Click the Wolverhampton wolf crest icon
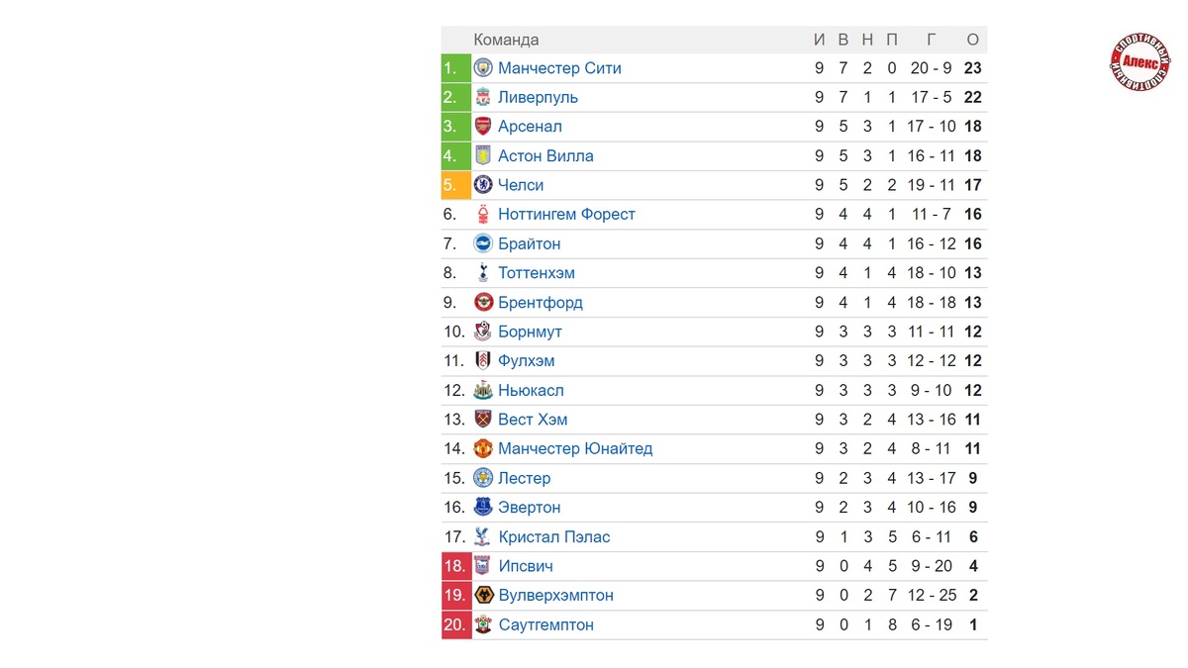Image resolution: width=1188 pixels, height=668 pixels. (483, 596)
